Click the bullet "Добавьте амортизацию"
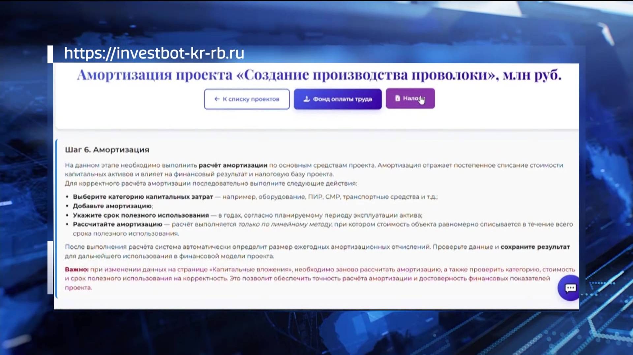The image size is (633, 355). pyautogui.click(x=112, y=206)
